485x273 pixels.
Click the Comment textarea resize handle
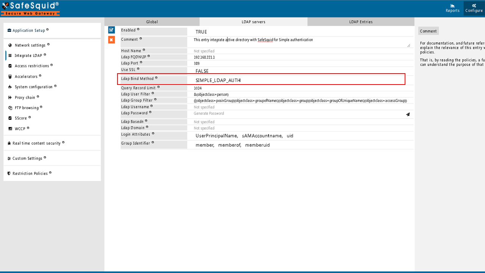coord(408,45)
